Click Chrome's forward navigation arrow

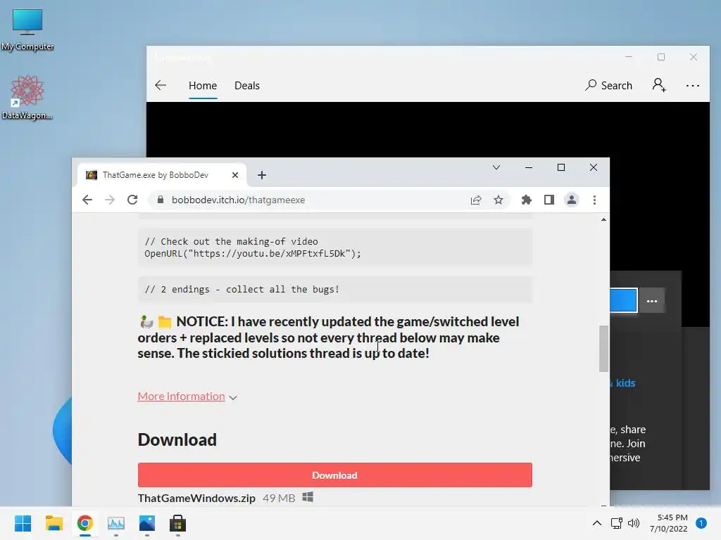pyautogui.click(x=109, y=200)
